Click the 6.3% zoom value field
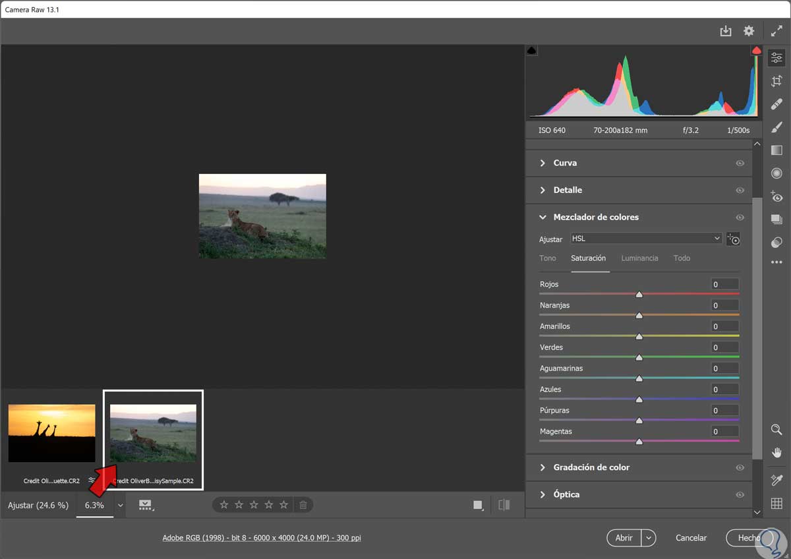The width and height of the screenshot is (791, 559). click(94, 506)
